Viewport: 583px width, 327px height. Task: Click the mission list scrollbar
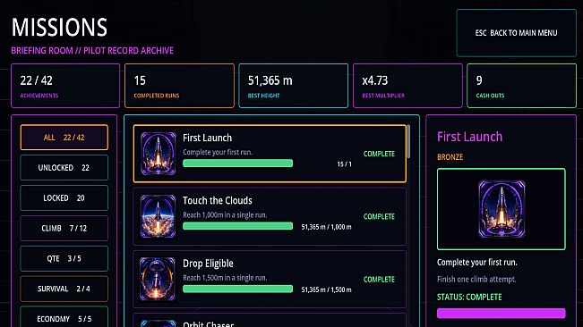(408, 142)
